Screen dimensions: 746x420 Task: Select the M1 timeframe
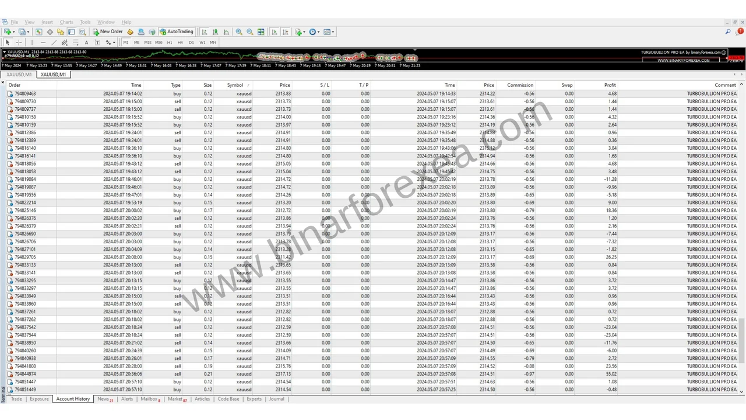[x=126, y=43]
